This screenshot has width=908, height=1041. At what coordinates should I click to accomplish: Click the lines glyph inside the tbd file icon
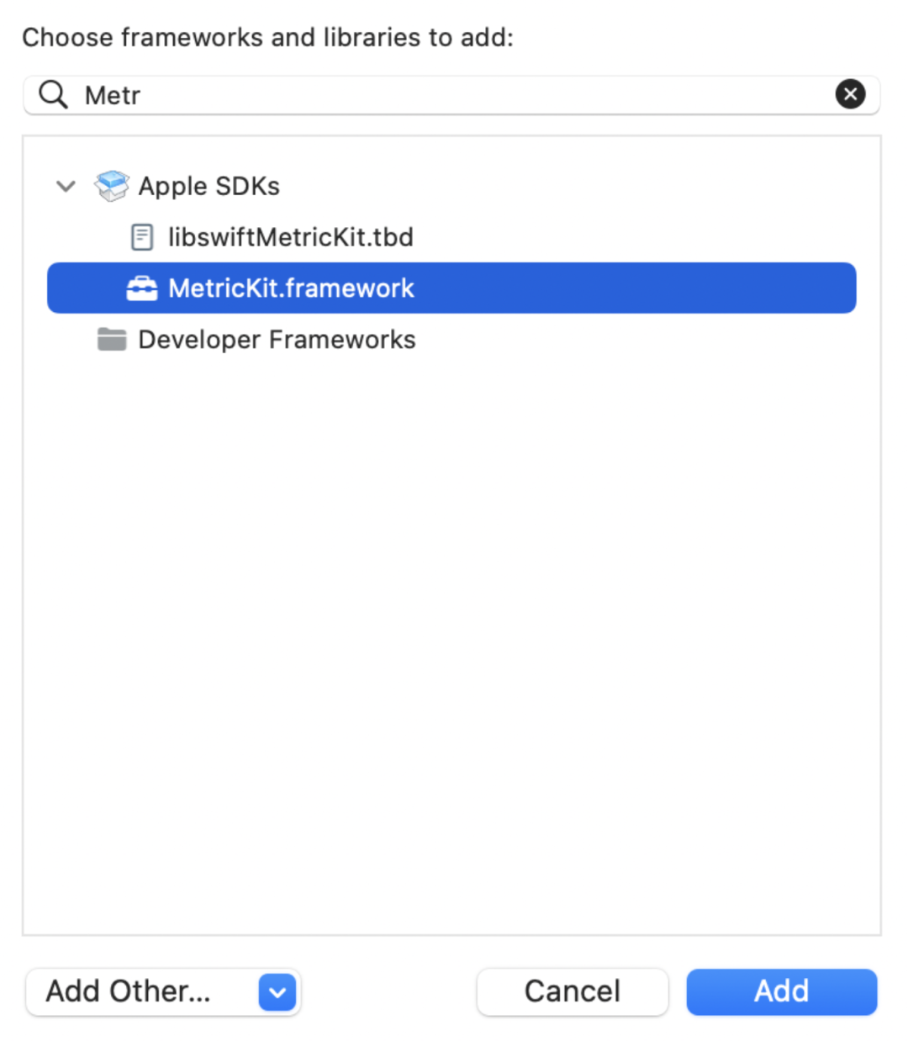[x=141, y=237]
